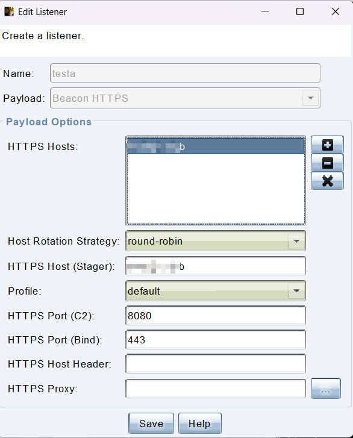353x438 pixels.
Task: Select the highlighted host entry in HTTPS Hosts
Action: [x=215, y=146]
